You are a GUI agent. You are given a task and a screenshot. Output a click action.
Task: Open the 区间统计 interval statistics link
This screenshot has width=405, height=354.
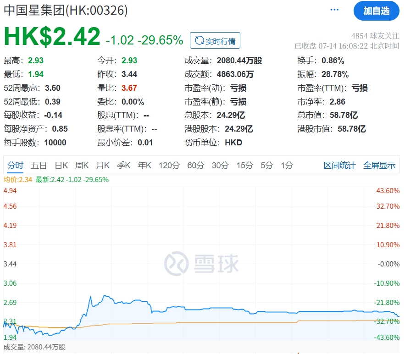(339, 165)
